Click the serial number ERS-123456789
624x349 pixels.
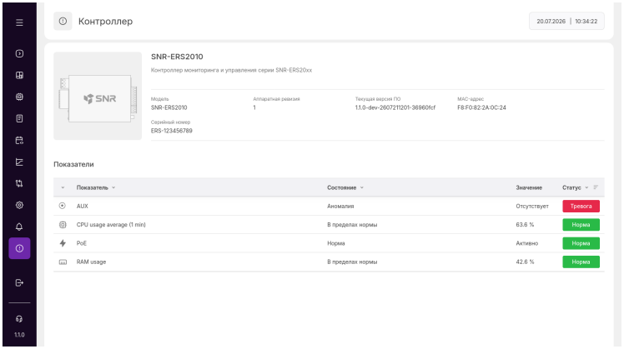172,131
